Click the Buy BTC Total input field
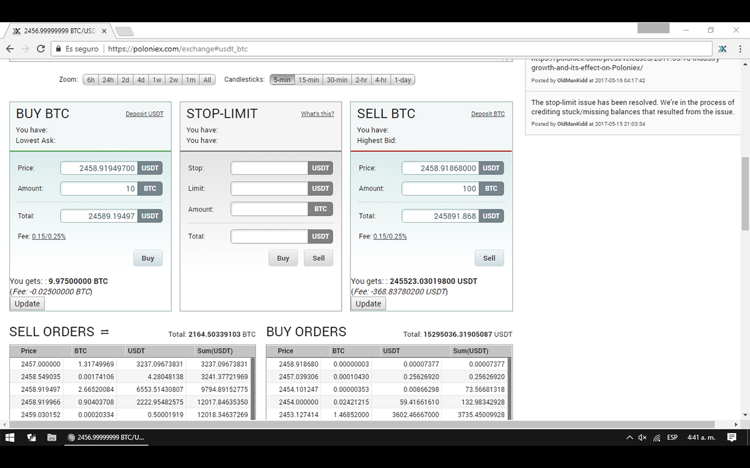 pyautogui.click(x=99, y=216)
